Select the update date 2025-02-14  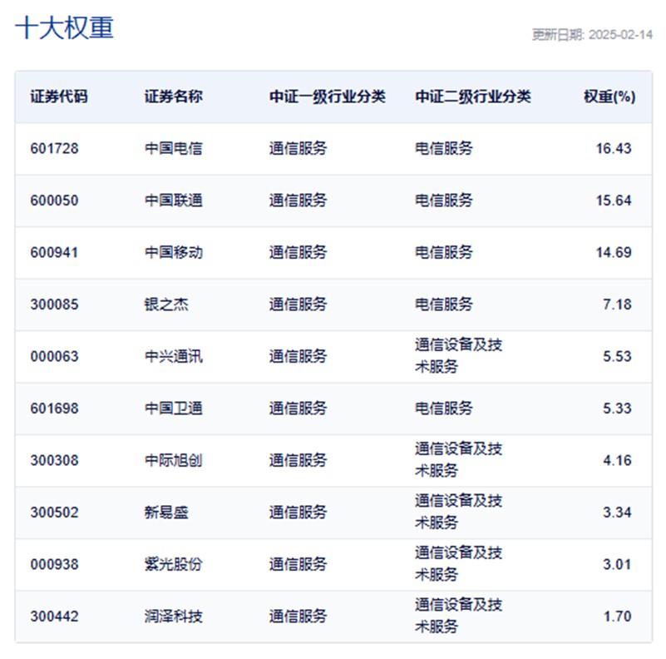(620, 35)
